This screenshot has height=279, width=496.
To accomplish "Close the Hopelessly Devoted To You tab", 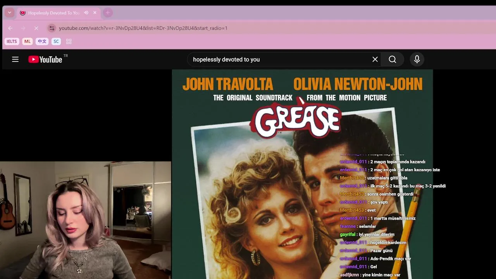I will pyautogui.click(x=95, y=13).
